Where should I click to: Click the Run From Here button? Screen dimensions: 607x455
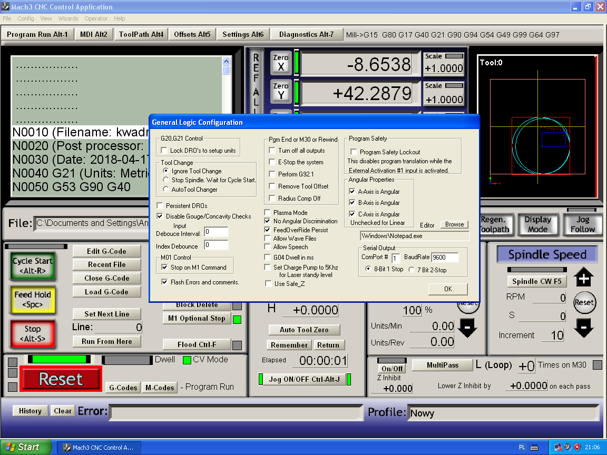coord(106,341)
